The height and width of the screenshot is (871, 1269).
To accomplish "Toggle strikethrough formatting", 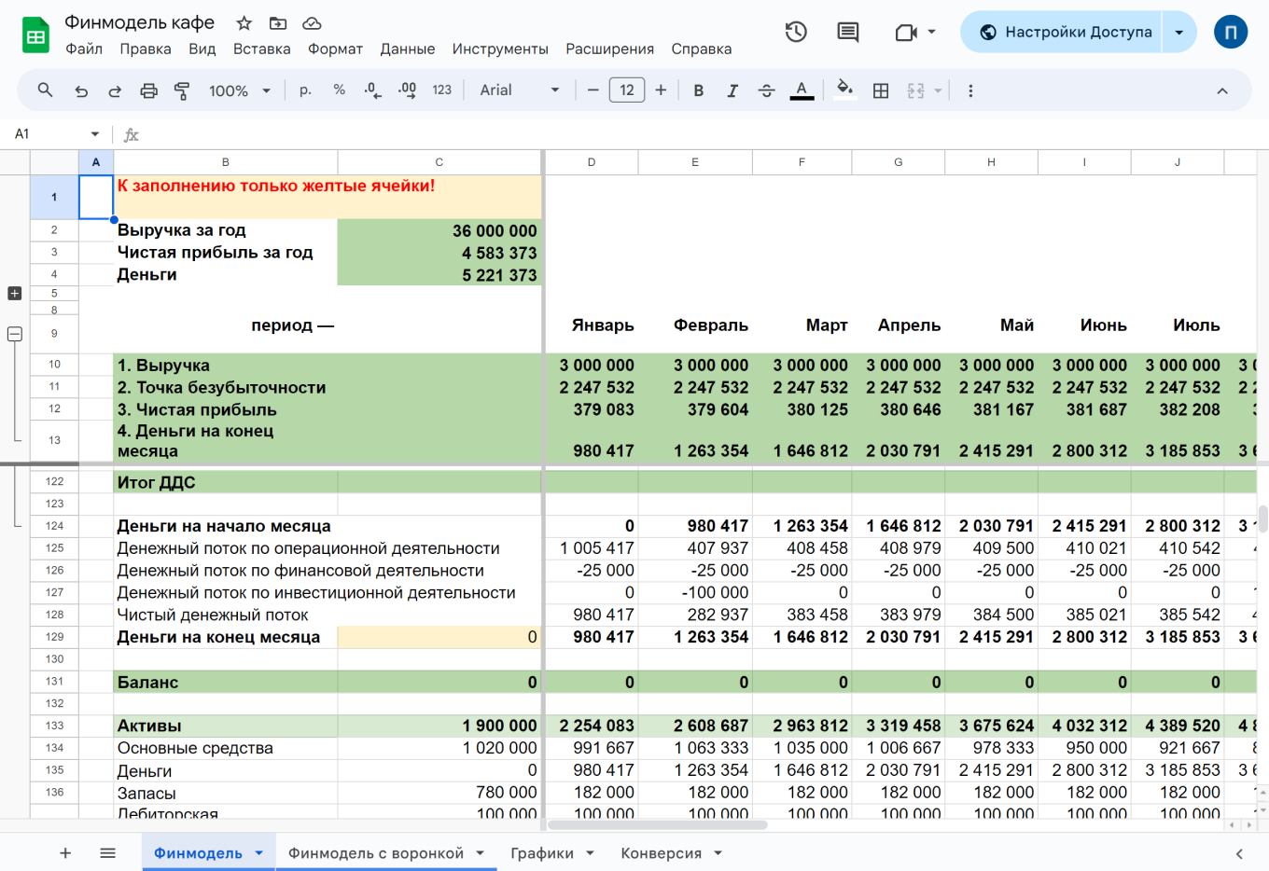I will [766, 90].
